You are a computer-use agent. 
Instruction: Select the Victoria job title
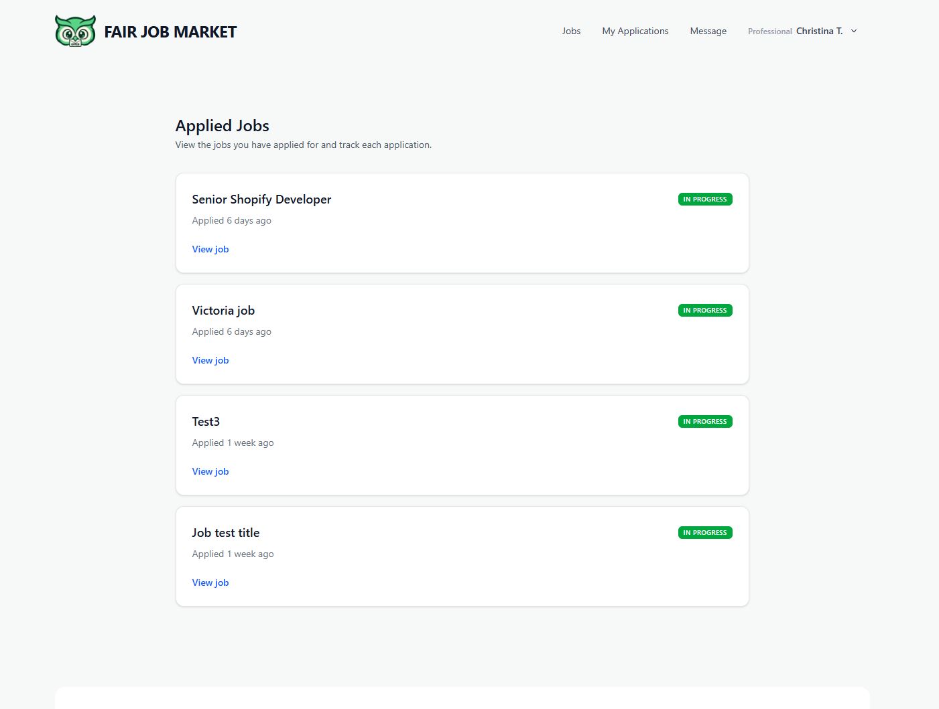tap(223, 311)
